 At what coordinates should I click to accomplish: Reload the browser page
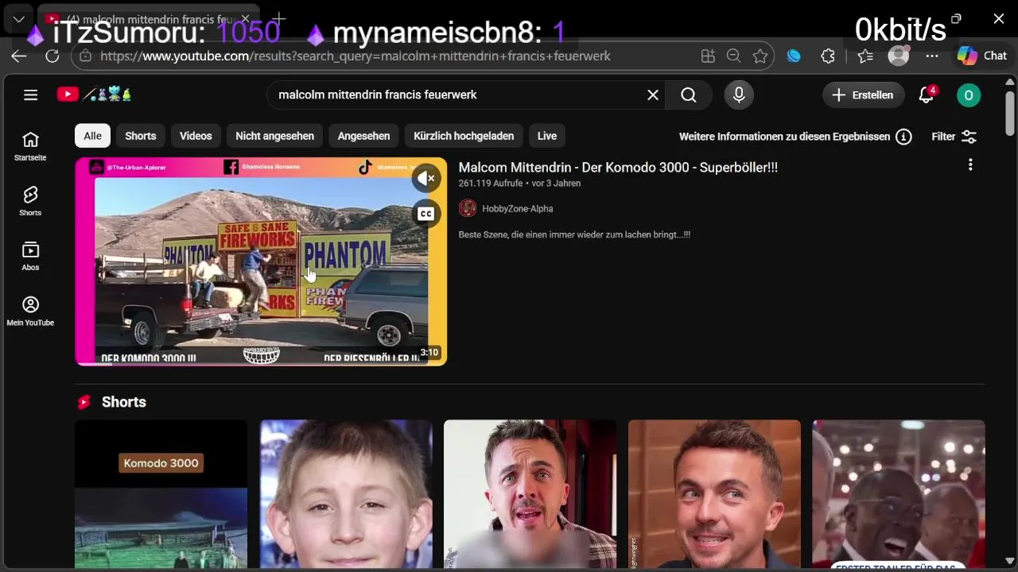point(52,56)
